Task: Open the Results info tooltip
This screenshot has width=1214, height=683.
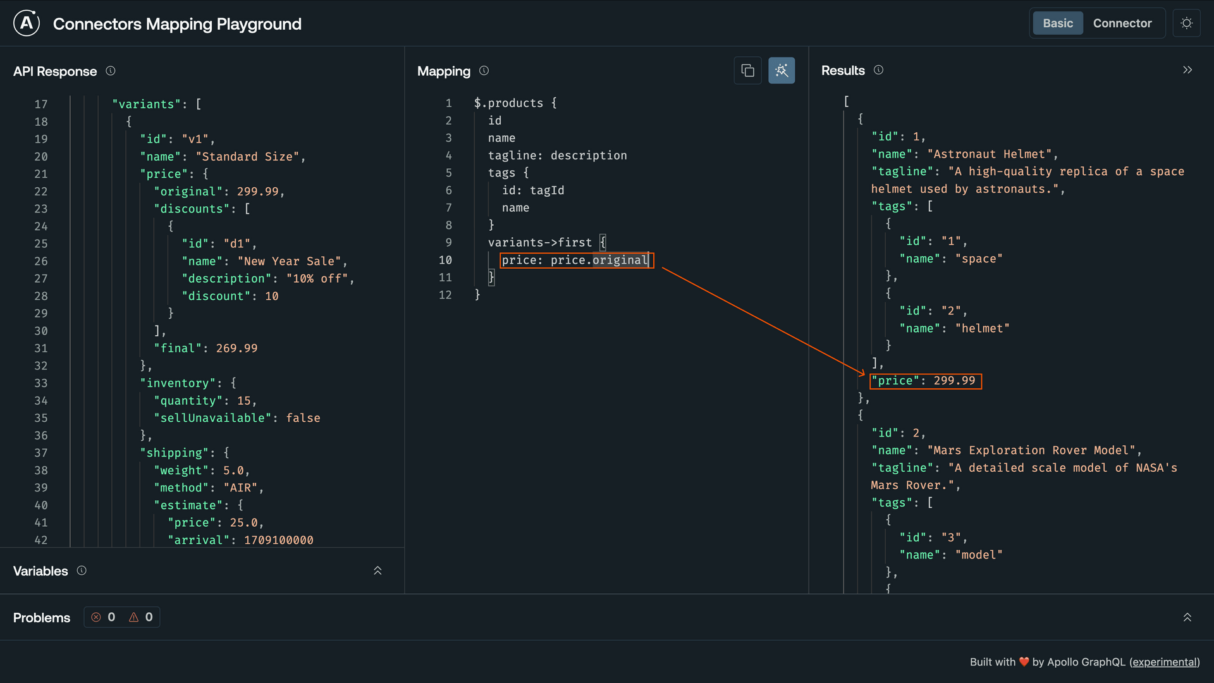Action: 879,70
